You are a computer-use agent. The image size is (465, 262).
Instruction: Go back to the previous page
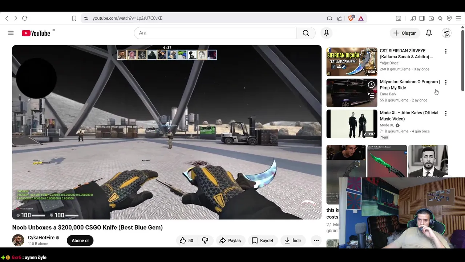pyautogui.click(x=7, y=18)
